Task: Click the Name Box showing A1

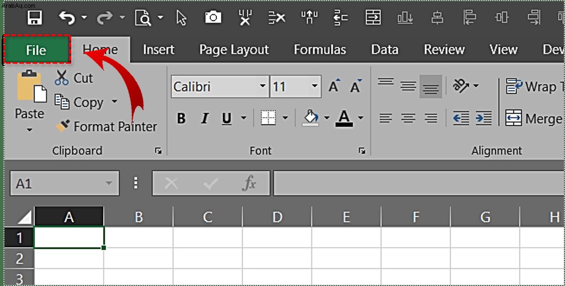Action: pos(64,183)
